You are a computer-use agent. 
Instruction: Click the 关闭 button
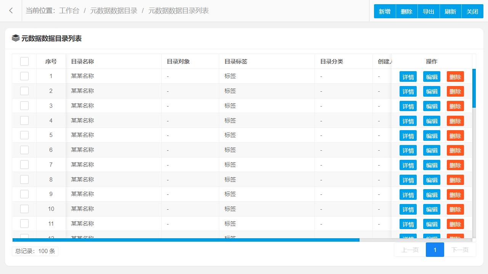pos(472,11)
